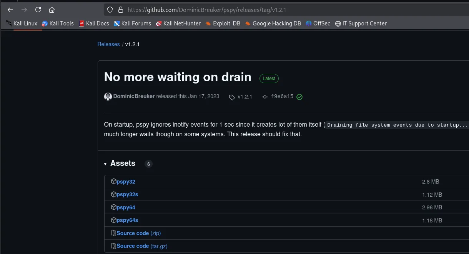Focus the GitHub URL address bar
This screenshot has width=469, height=254.
[x=286, y=10]
